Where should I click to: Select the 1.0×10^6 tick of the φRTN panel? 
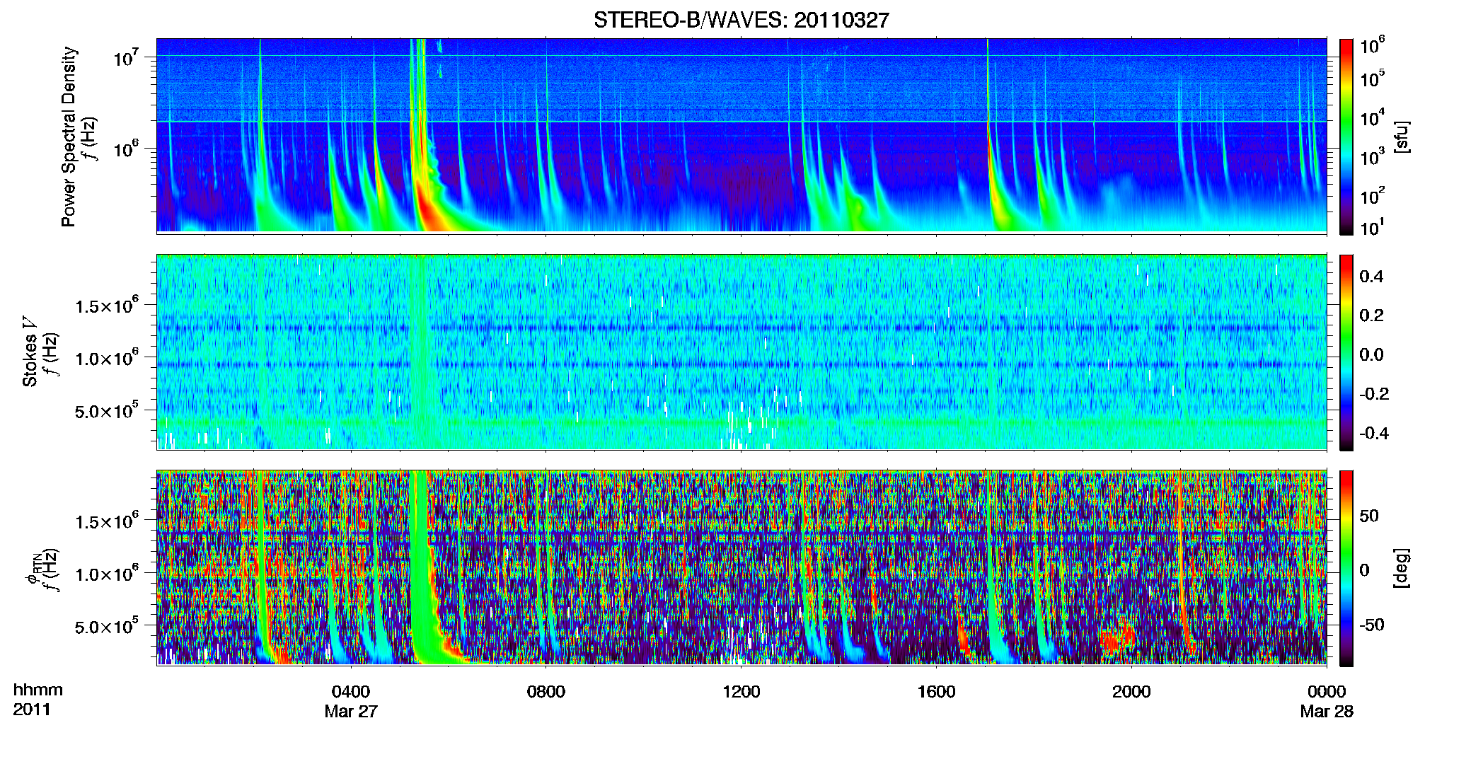(107, 574)
